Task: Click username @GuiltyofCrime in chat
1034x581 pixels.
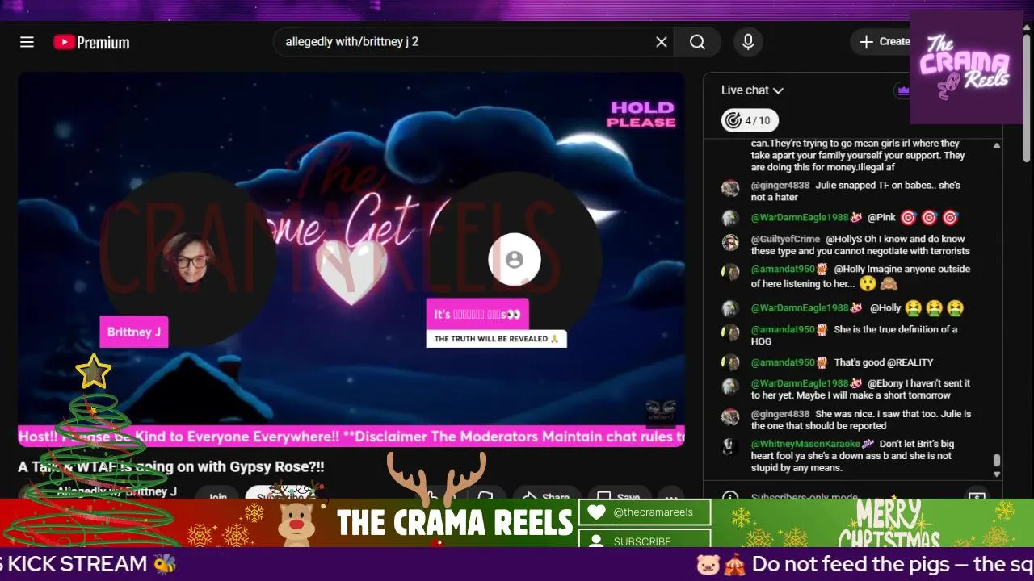Action: (x=785, y=239)
